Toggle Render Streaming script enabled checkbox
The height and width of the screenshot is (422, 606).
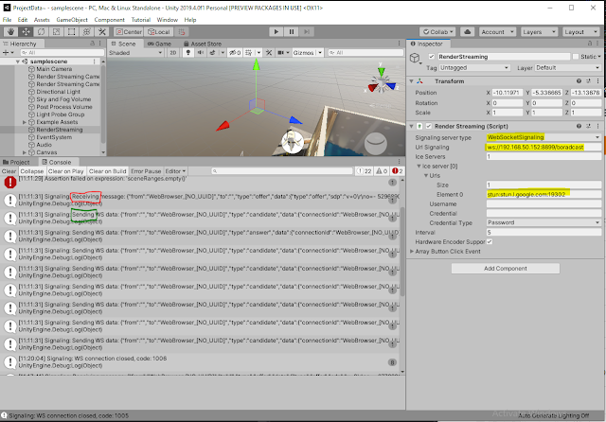pos(428,126)
